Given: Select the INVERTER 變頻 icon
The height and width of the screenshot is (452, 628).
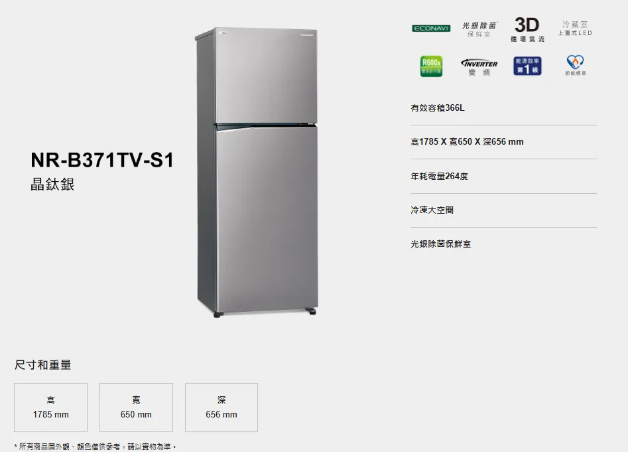Looking at the screenshot, I should pyautogui.click(x=479, y=67).
